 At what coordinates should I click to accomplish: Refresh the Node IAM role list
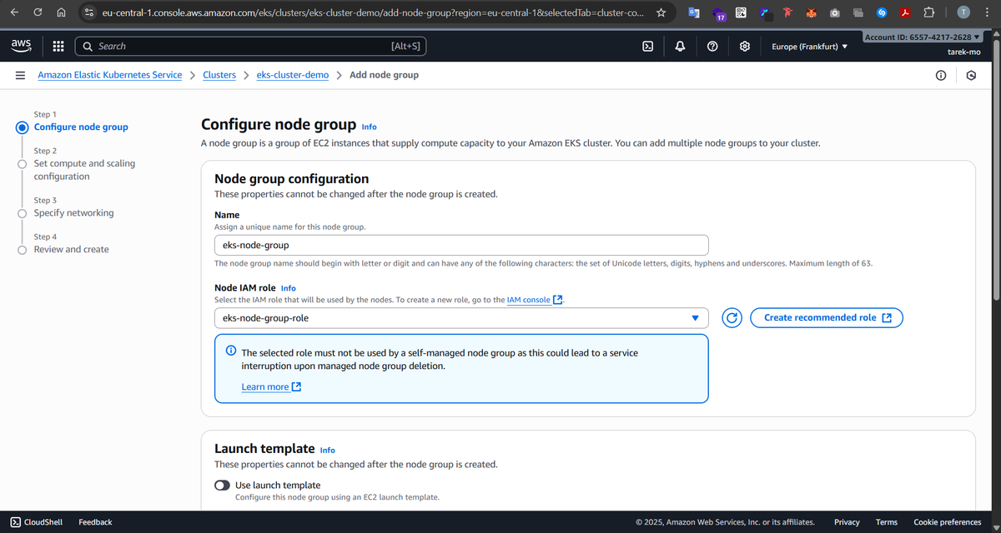click(732, 318)
